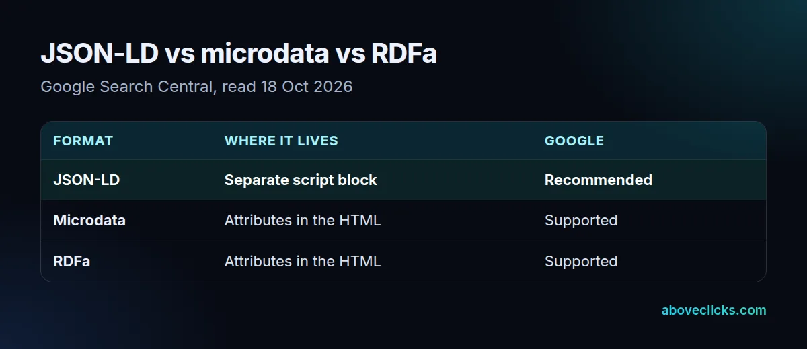Click the FORMAT column header
The image size is (807, 349).
point(83,141)
